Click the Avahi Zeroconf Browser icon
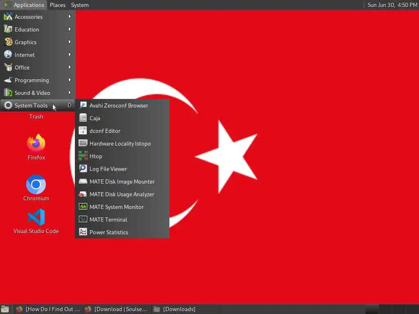This screenshot has height=314, width=419. click(x=83, y=105)
